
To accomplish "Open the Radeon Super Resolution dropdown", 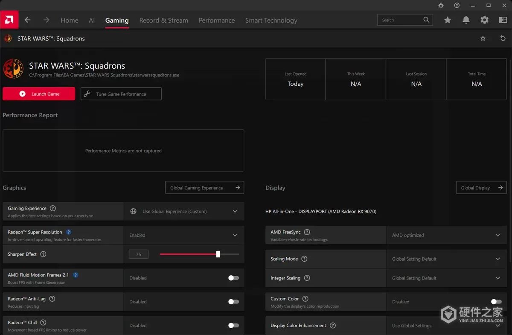I will coord(184,235).
